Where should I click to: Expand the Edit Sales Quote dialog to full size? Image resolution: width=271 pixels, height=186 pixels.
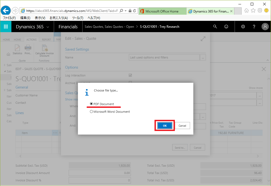click(x=203, y=39)
